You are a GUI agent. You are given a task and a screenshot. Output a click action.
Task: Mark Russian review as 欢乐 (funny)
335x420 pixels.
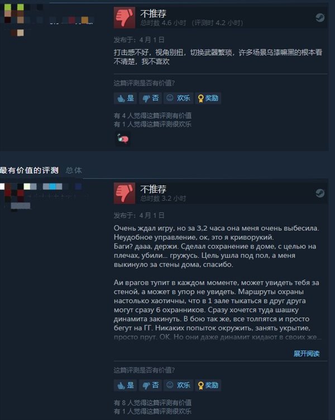[x=178, y=385]
